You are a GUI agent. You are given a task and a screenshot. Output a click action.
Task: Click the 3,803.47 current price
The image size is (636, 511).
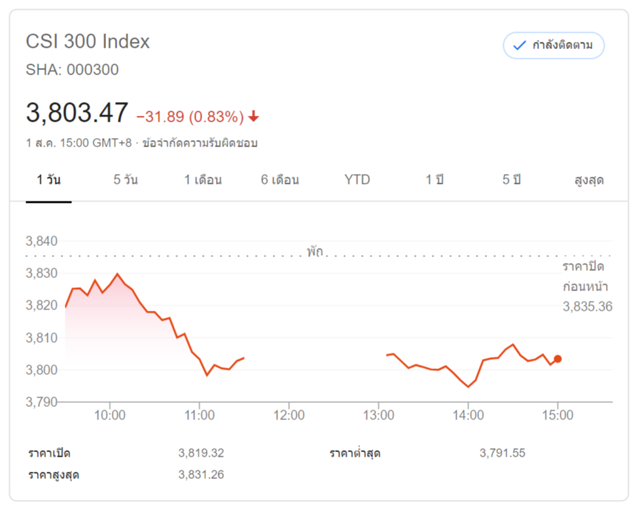[x=77, y=113]
